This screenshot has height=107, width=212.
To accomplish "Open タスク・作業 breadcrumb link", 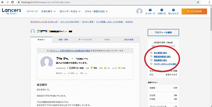I will point(88,22).
